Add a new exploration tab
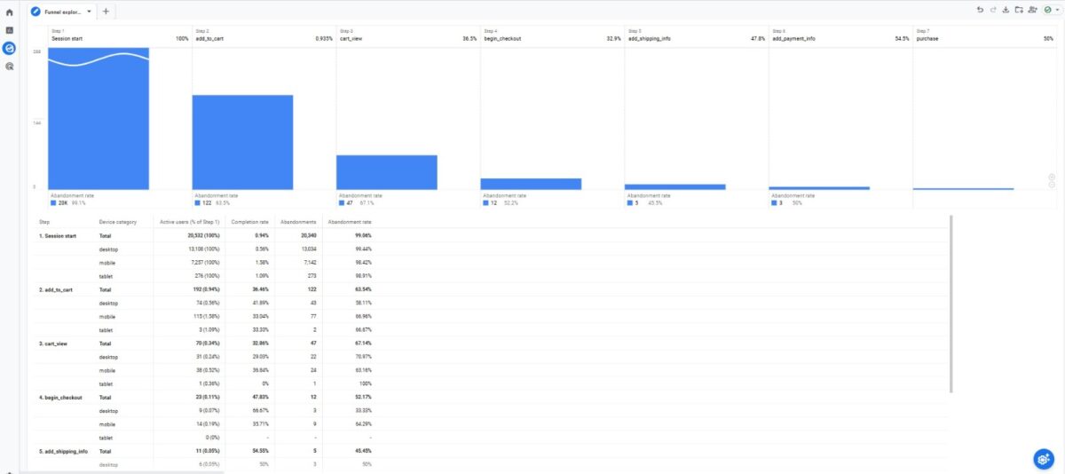Image resolution: width=1065 pixels, height=474 pixels. [x=106, y=12]
